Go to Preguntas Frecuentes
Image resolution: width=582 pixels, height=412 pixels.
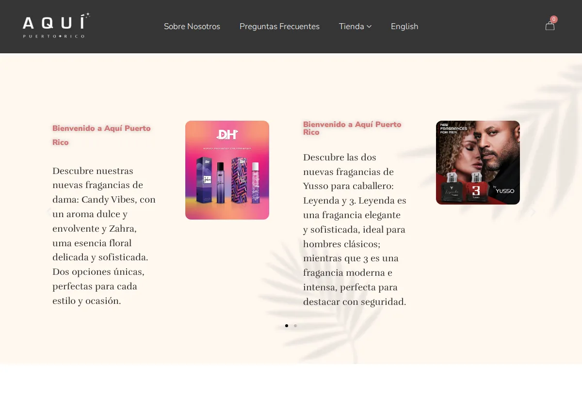pos(279,26)
